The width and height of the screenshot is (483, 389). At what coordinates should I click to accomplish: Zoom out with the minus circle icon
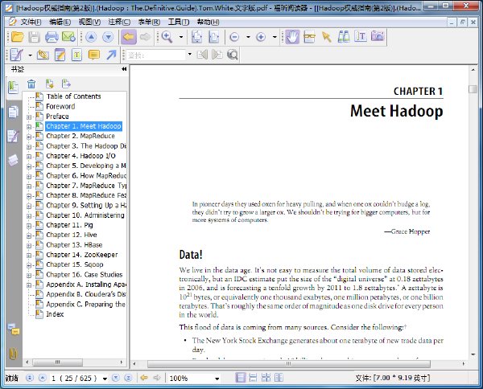234,37
